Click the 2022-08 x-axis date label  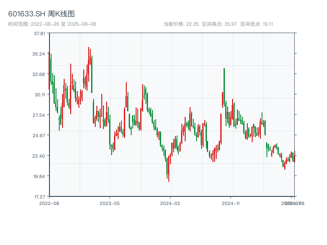coord(49,203)
